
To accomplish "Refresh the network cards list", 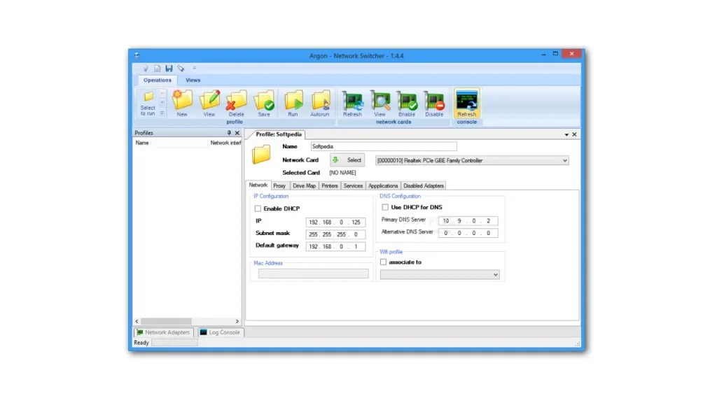I will [x=353, y=101].
